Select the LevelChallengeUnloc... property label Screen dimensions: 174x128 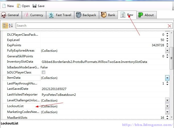click(23, 100)
